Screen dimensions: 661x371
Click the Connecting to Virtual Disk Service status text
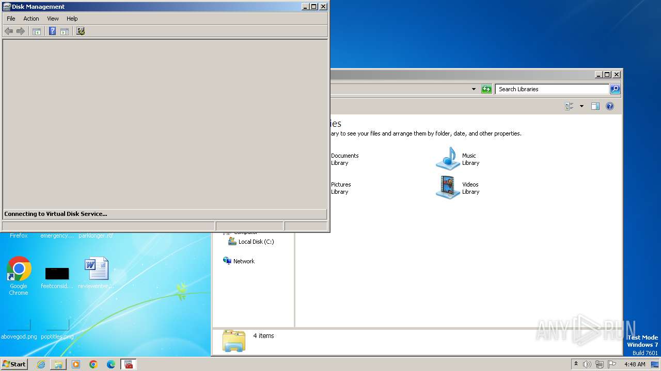point(56,214)
